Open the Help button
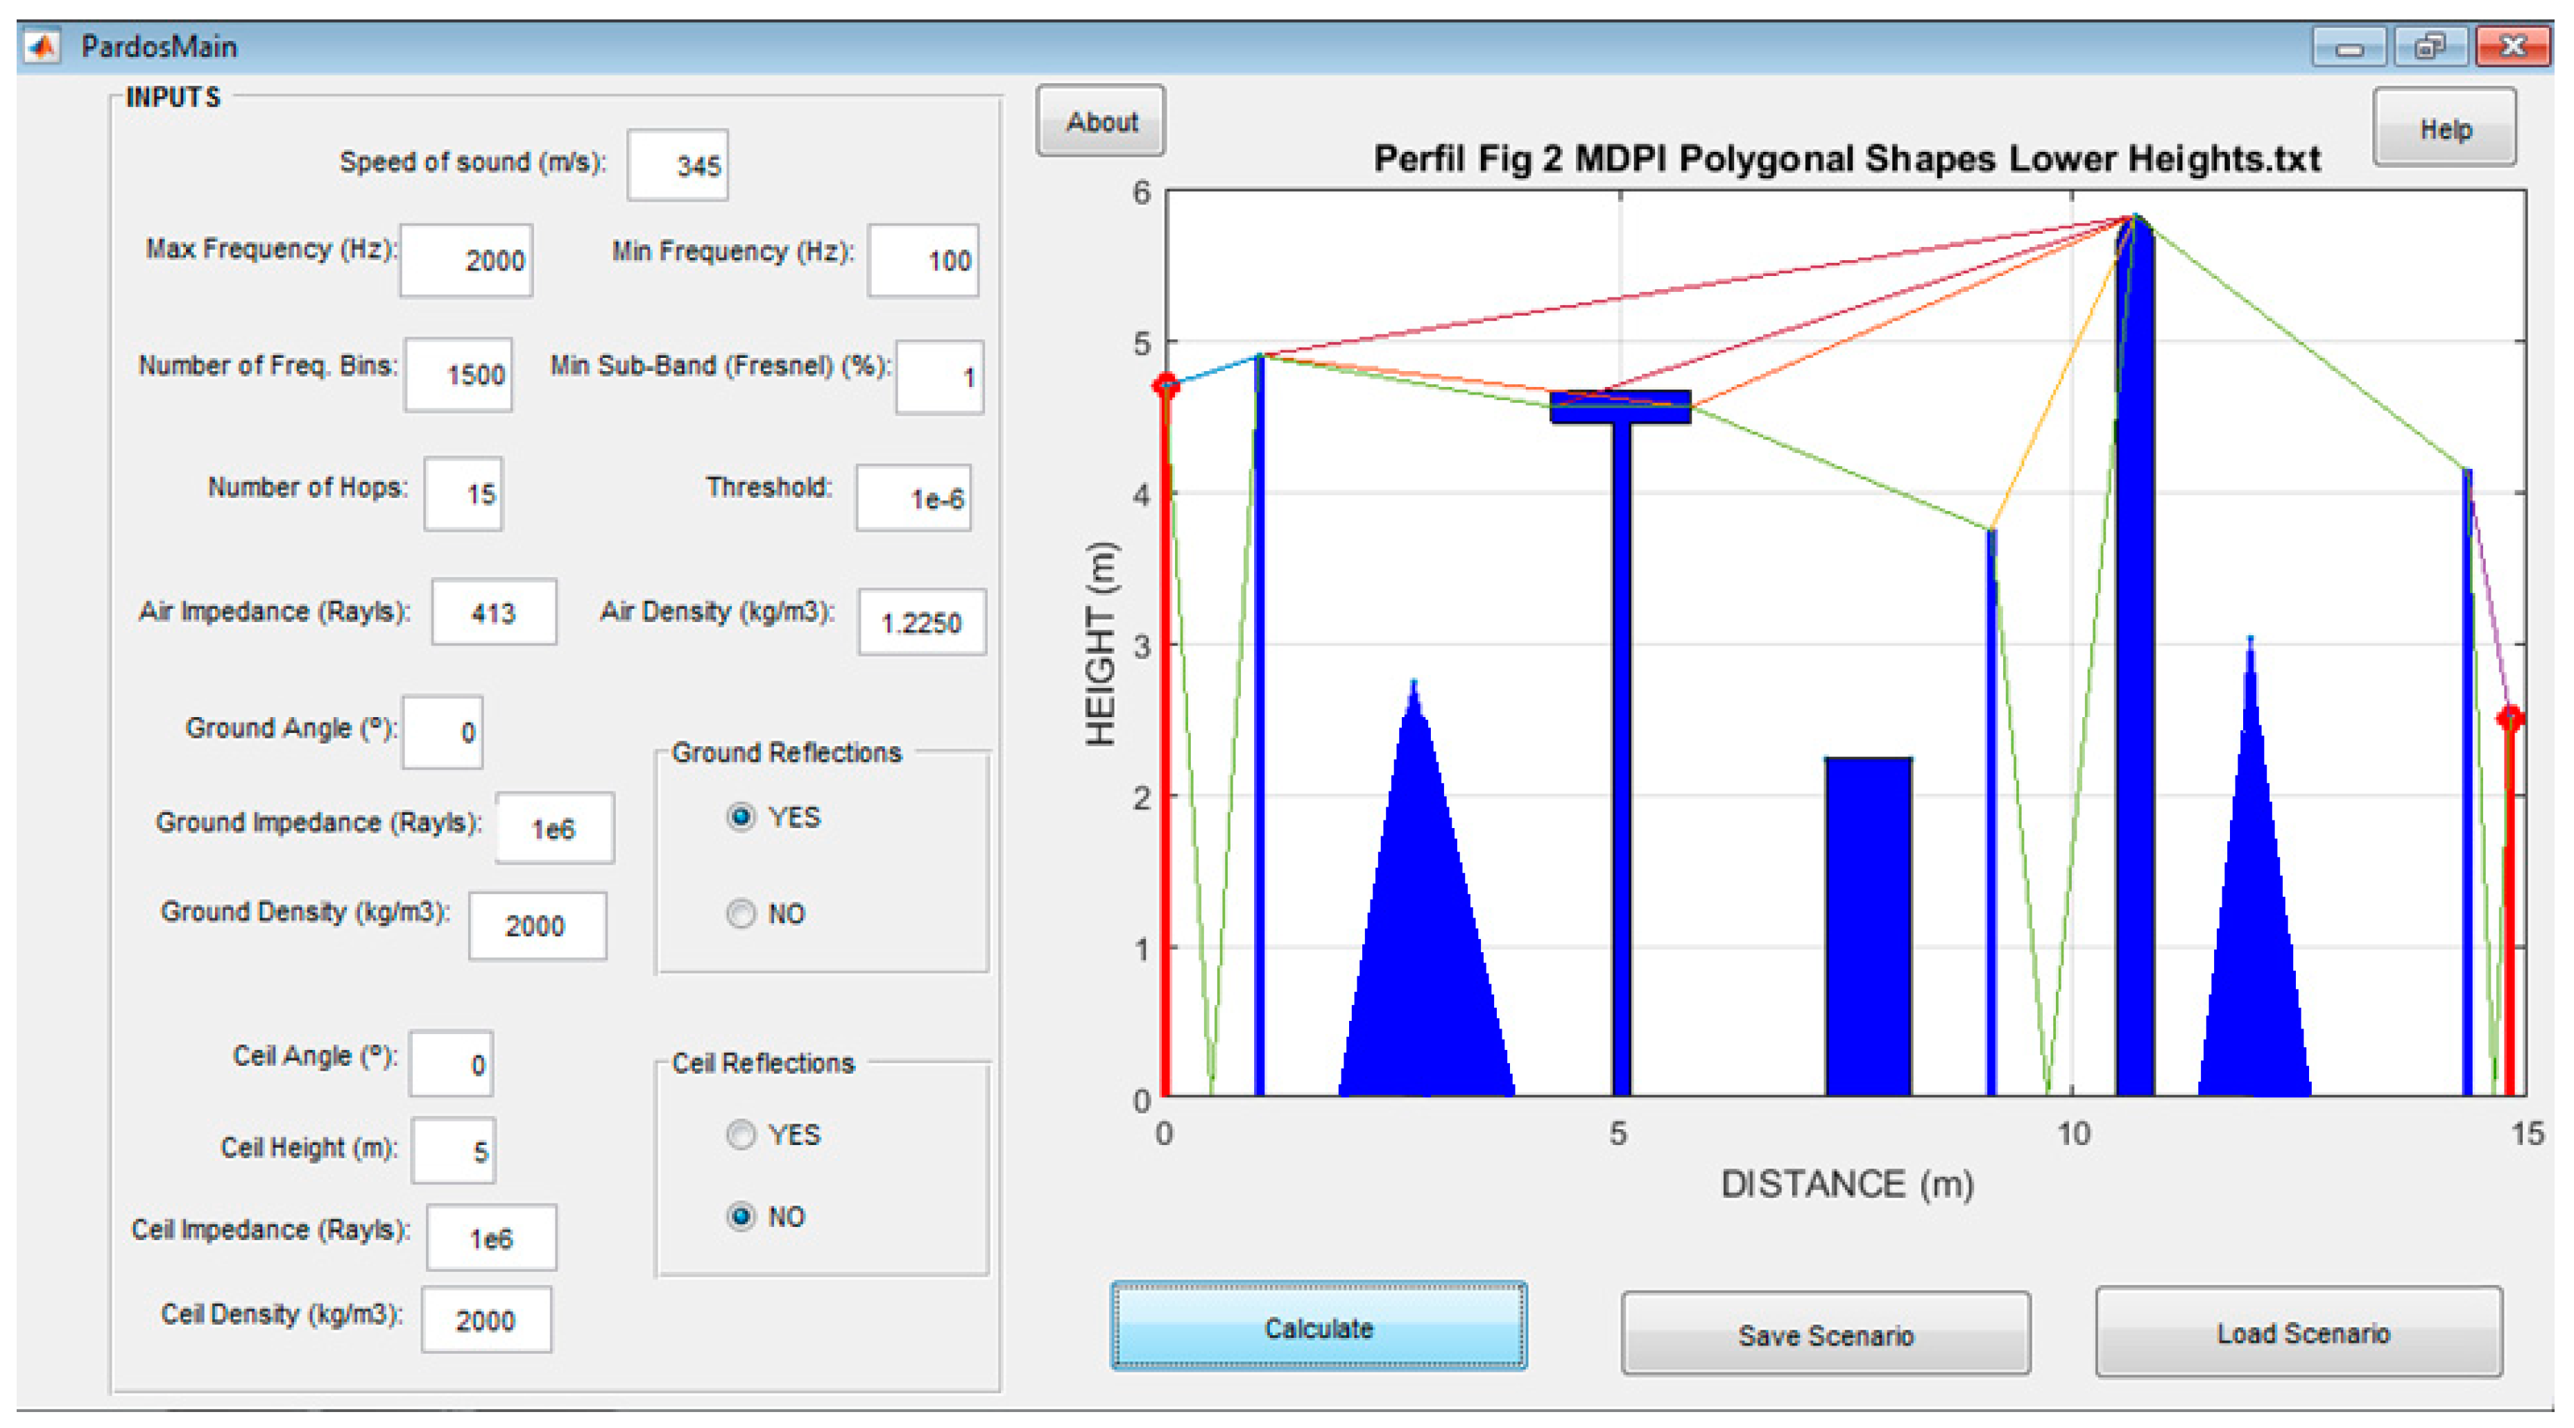The image size is (2574, 1428). (x=2444, y=128)
